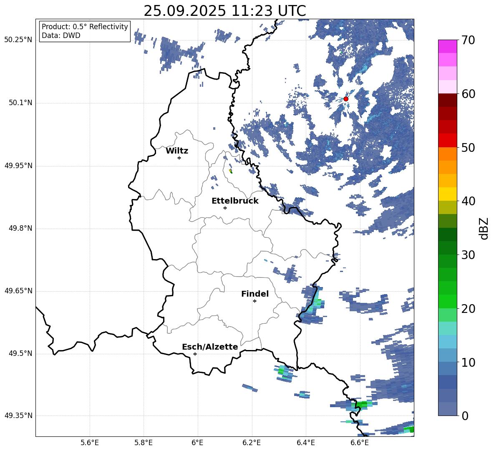Screen dimensions: 494x451
Task: Click the 49.8°N latitude label
Action: tap(20, 228)
